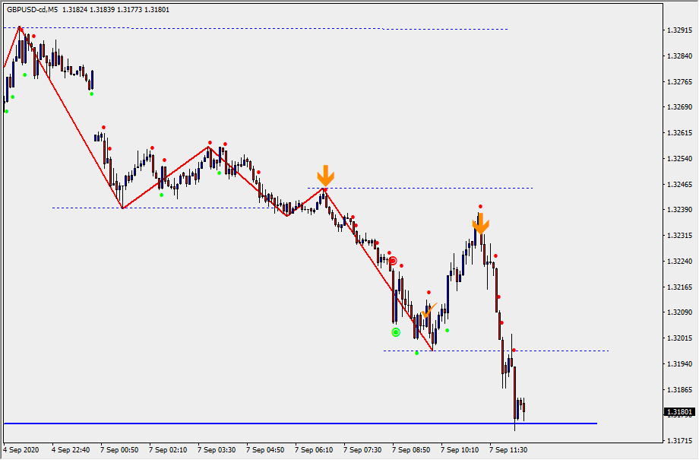Select the solid blue horizontal support line
Viewport: 699px width, 460px height.
(304, 424)
